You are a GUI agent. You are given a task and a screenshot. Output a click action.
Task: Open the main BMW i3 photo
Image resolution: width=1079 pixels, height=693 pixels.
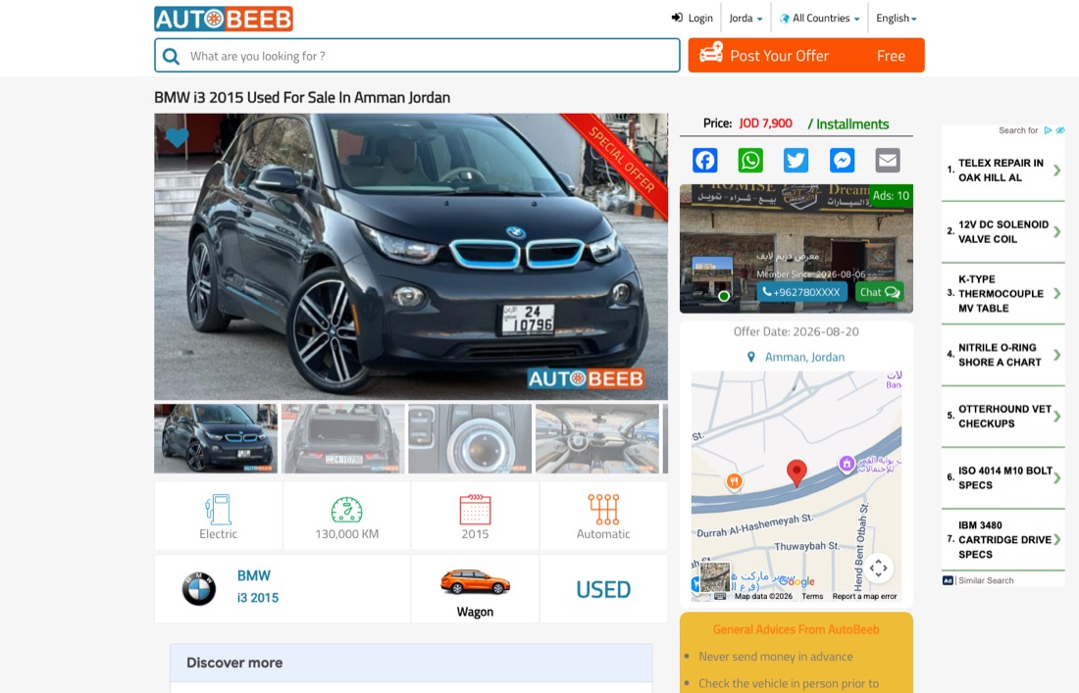(x=411, y=257)
